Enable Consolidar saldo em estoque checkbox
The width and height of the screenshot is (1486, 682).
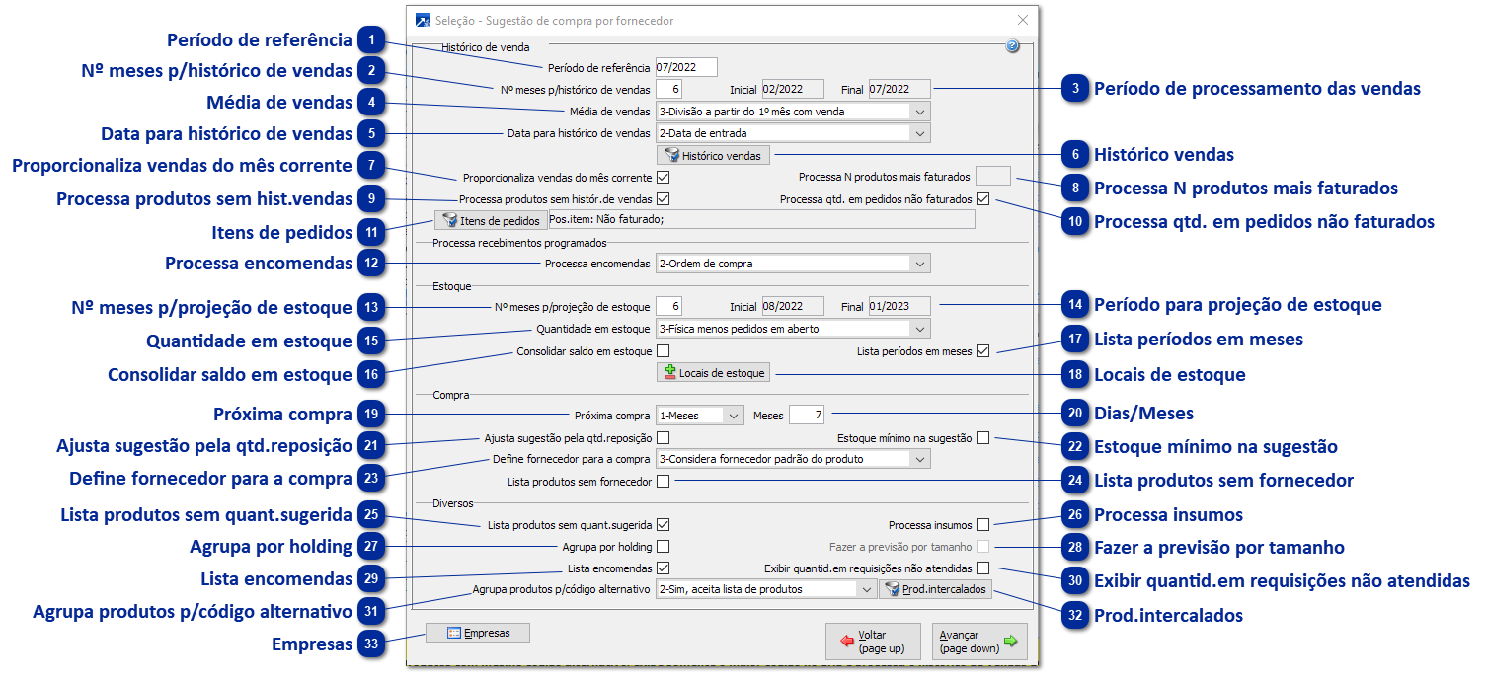coord(663,351)
